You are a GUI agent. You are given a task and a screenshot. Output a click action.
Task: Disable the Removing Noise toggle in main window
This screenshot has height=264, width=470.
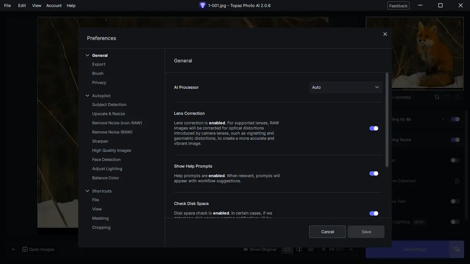click(455, 140)
